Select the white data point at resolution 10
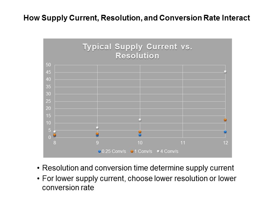 click(x=140, y=120)
